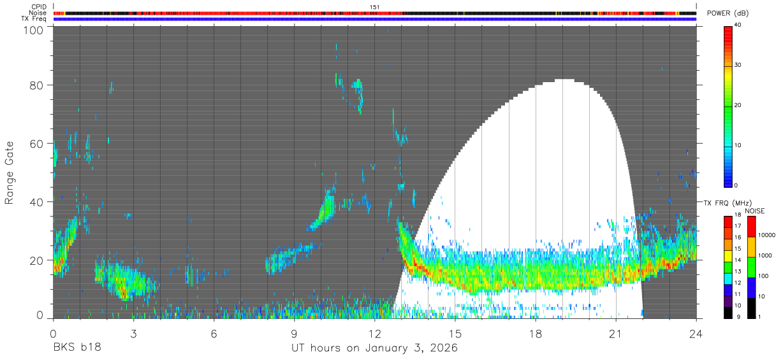The image size is (783, 361).
Task: Click the 3 hour tick on the UT axis
Action: tap(134, 332)
